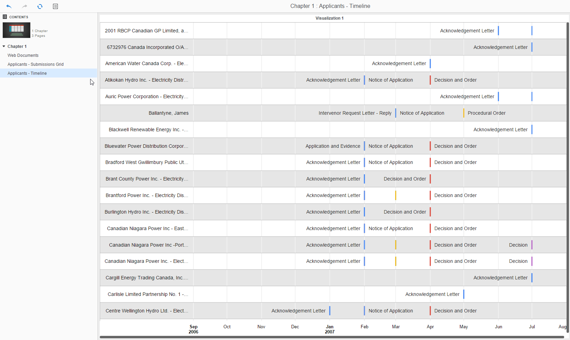Click Ballantyne's Procedural Order event
The image size is (570, 340).
tap(486, 113)
